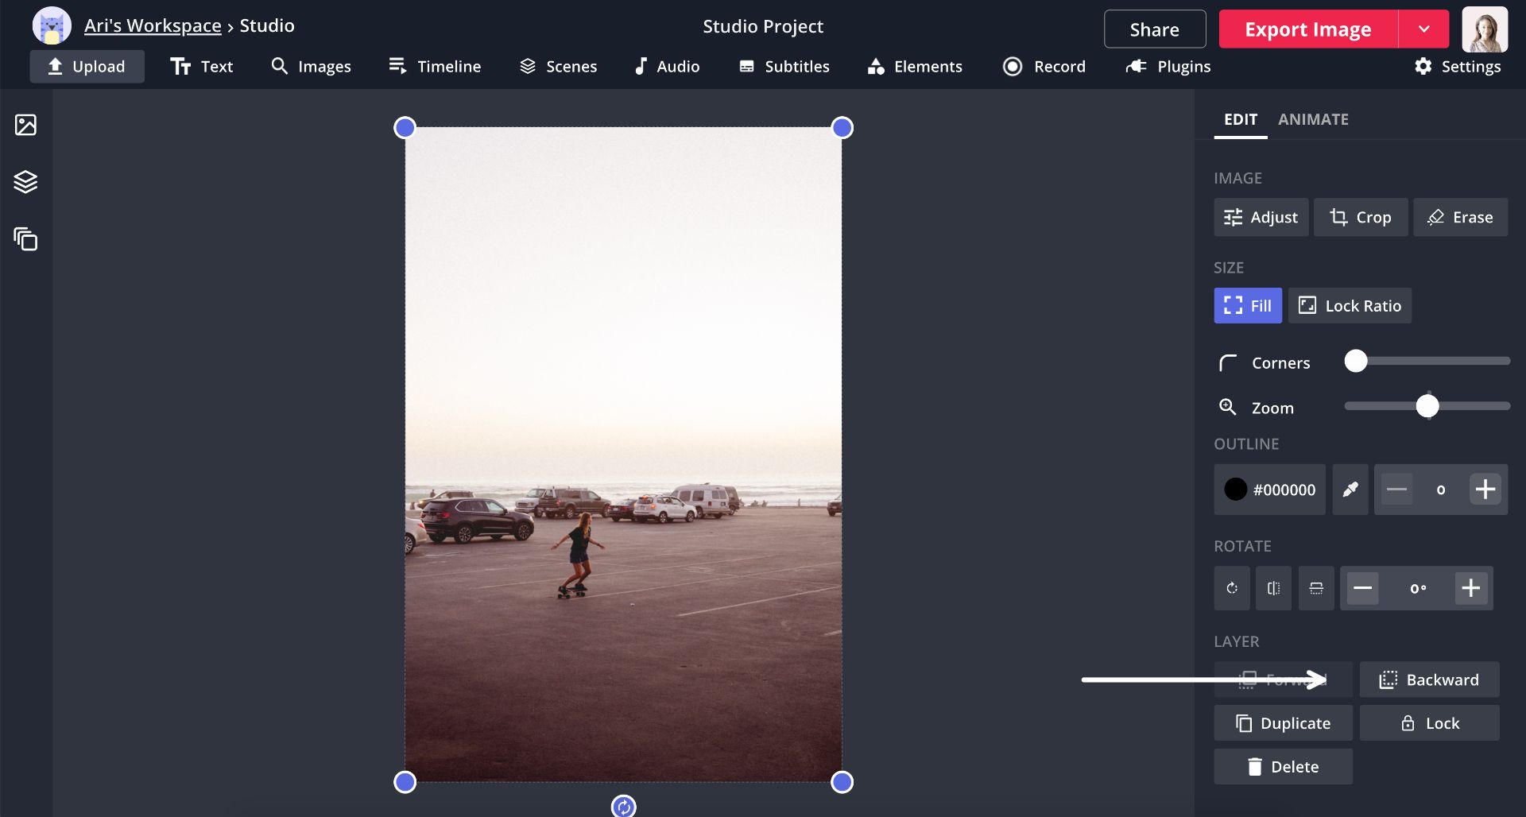Increase the outline width with plus
Image resolution: width=1526 pixels, height=817 pixels.
coord(1485,490)
